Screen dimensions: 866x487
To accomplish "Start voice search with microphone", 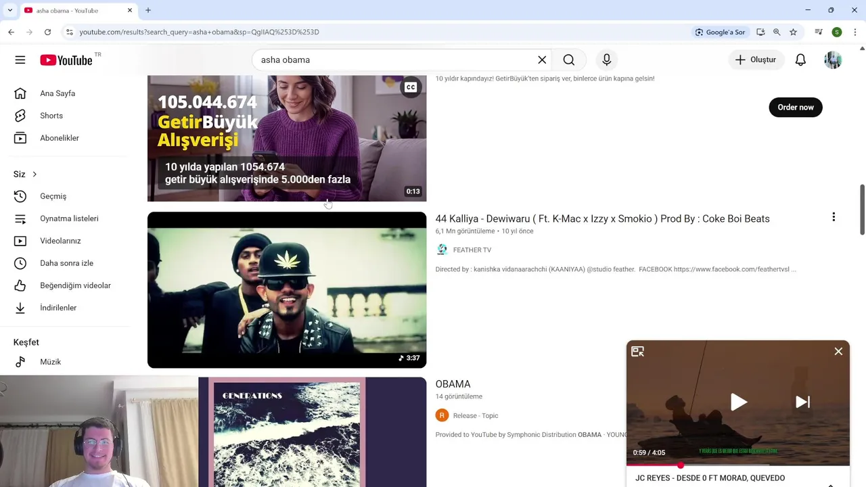I will click(607, 60).
